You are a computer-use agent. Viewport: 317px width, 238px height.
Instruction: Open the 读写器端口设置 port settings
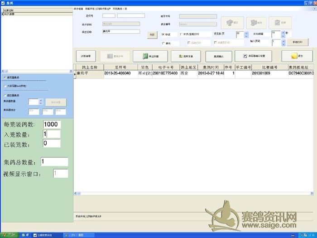(x=253, y=56)
